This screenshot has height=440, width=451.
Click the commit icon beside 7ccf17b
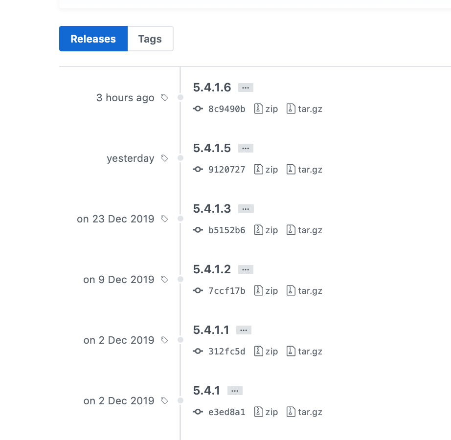198,290
